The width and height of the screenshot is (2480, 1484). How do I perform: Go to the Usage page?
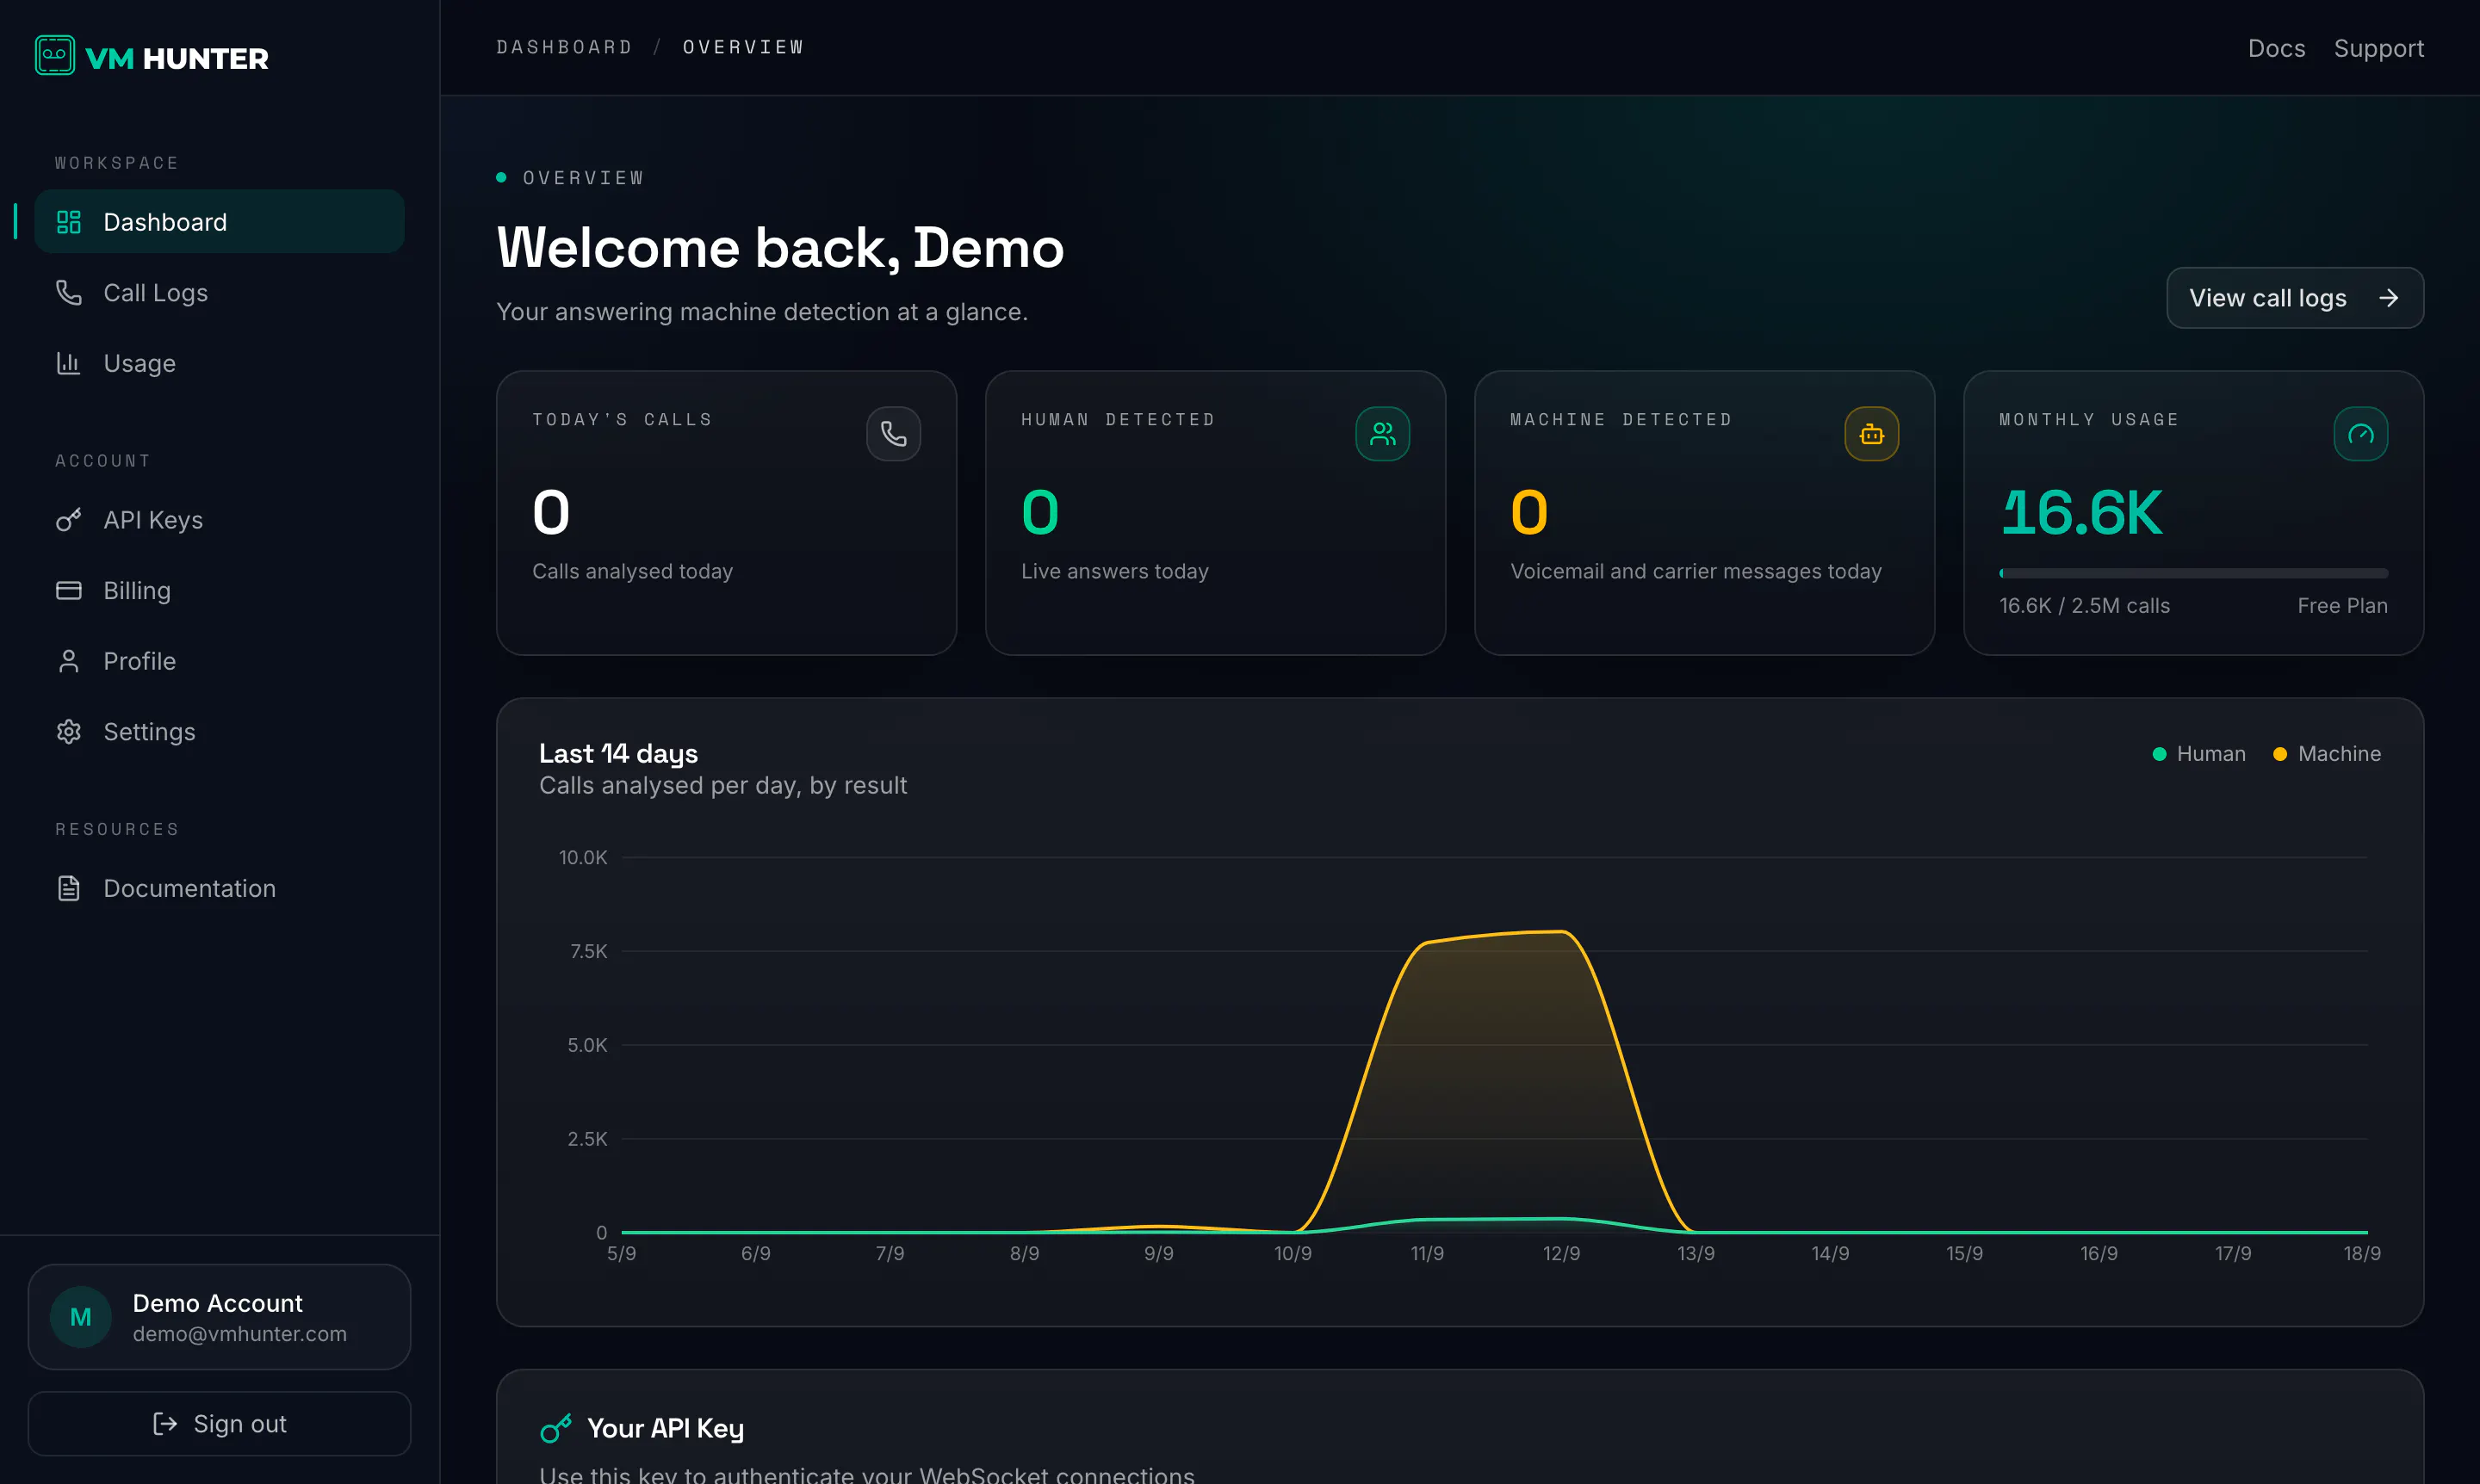[219, 363]
